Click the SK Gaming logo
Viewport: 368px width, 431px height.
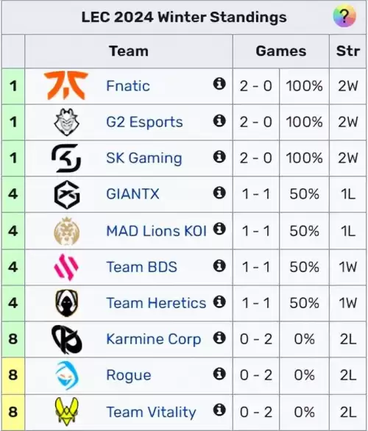click(x=66, y=158)
